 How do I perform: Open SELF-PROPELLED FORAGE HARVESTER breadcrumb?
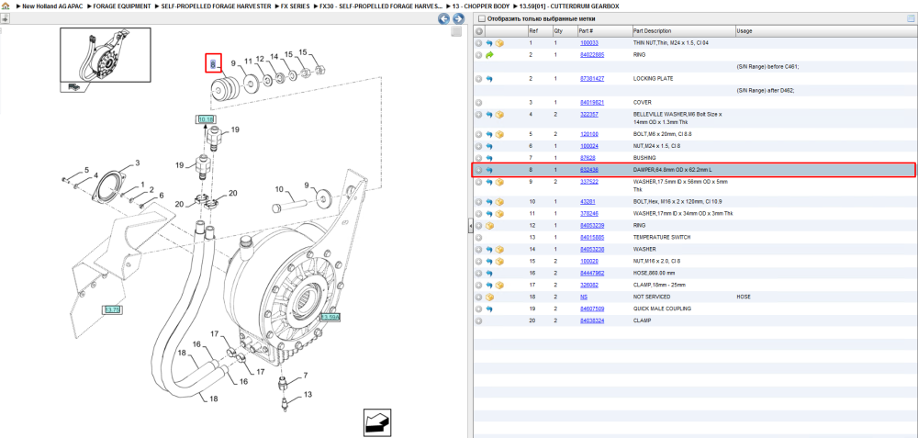click(x=216, y=6)
